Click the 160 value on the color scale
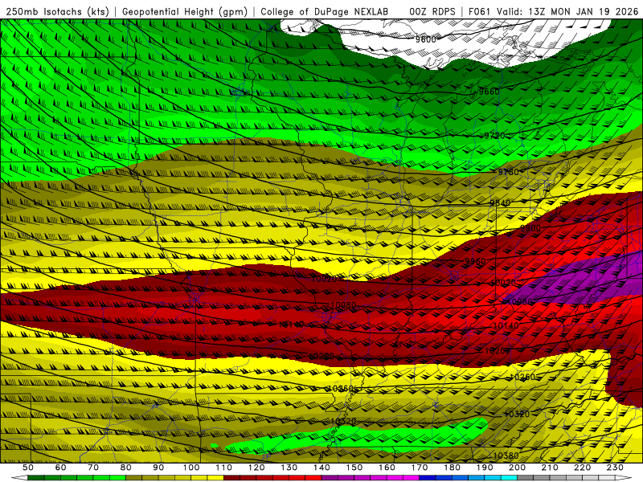Screen dimensions: 643x482 (x=387, y=468)
